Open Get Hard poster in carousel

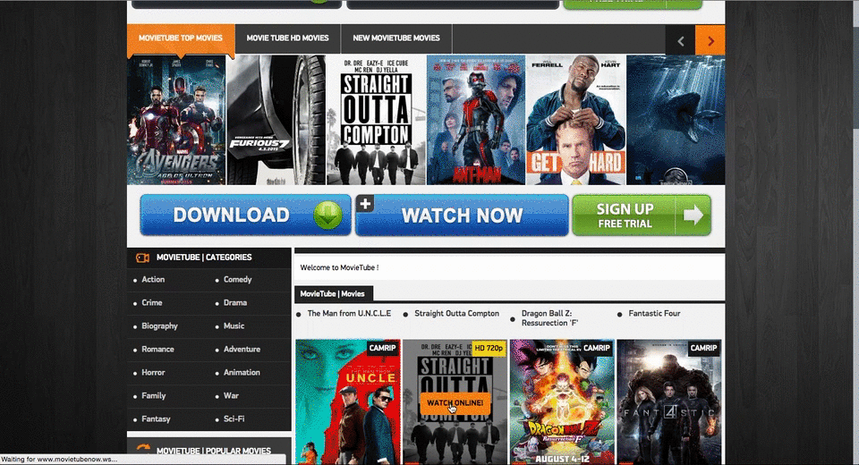[x=575, y=120]
